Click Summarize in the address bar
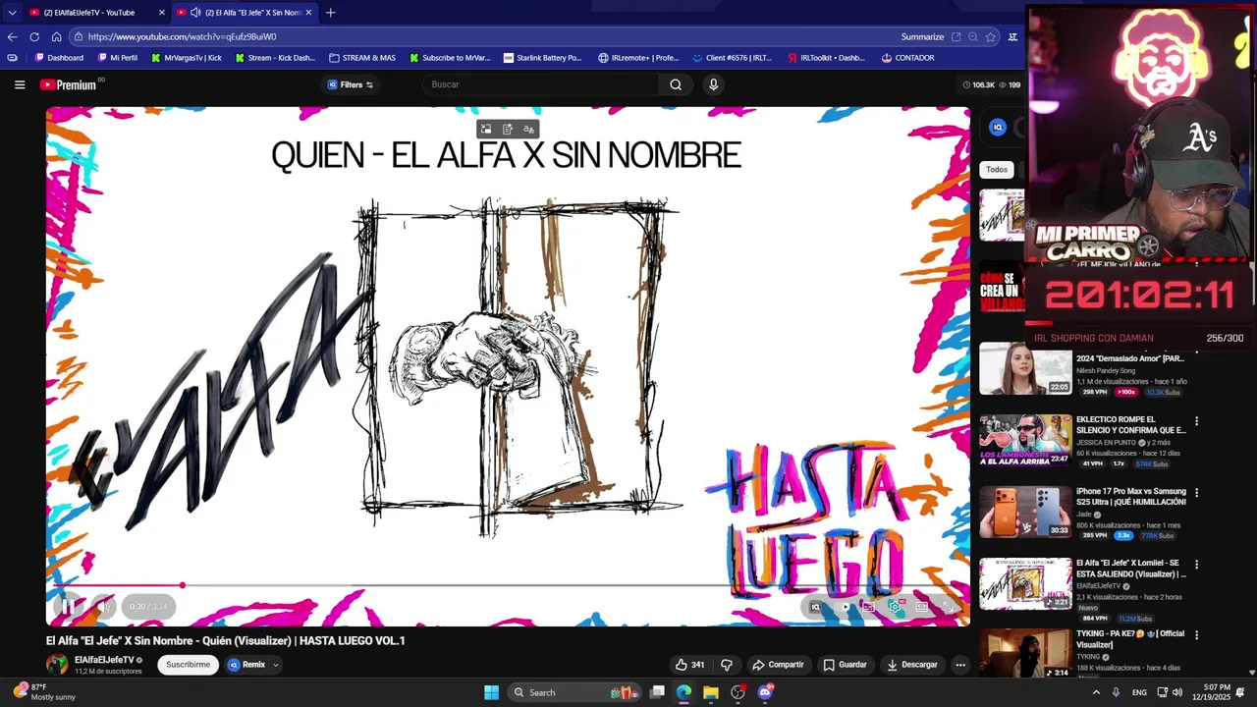The image size is (1257, 707). 922,36
